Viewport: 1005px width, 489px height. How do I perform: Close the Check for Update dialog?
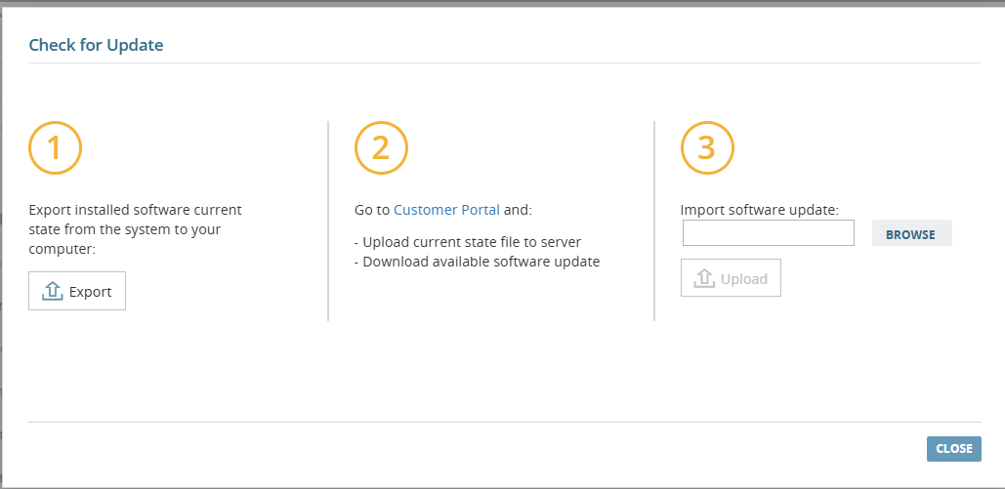click(953, 449)
